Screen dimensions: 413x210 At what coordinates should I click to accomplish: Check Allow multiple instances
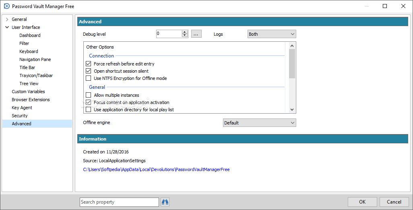(x=88, y=95)
